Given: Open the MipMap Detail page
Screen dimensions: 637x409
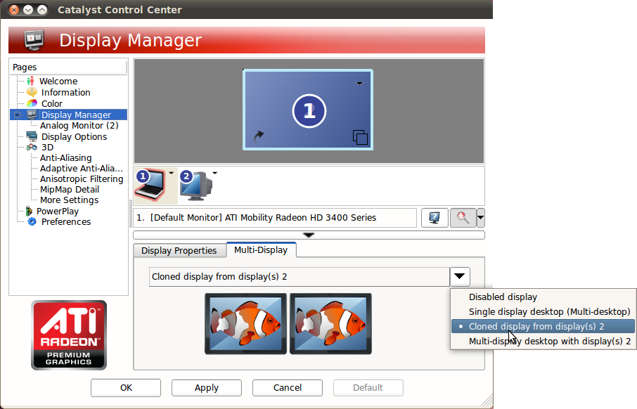Looking at the screenshot, I should 70,189.
